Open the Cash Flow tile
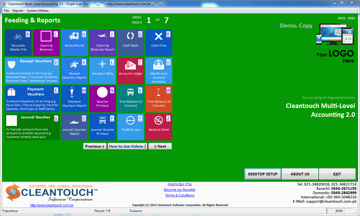 [x=159, y=43]
